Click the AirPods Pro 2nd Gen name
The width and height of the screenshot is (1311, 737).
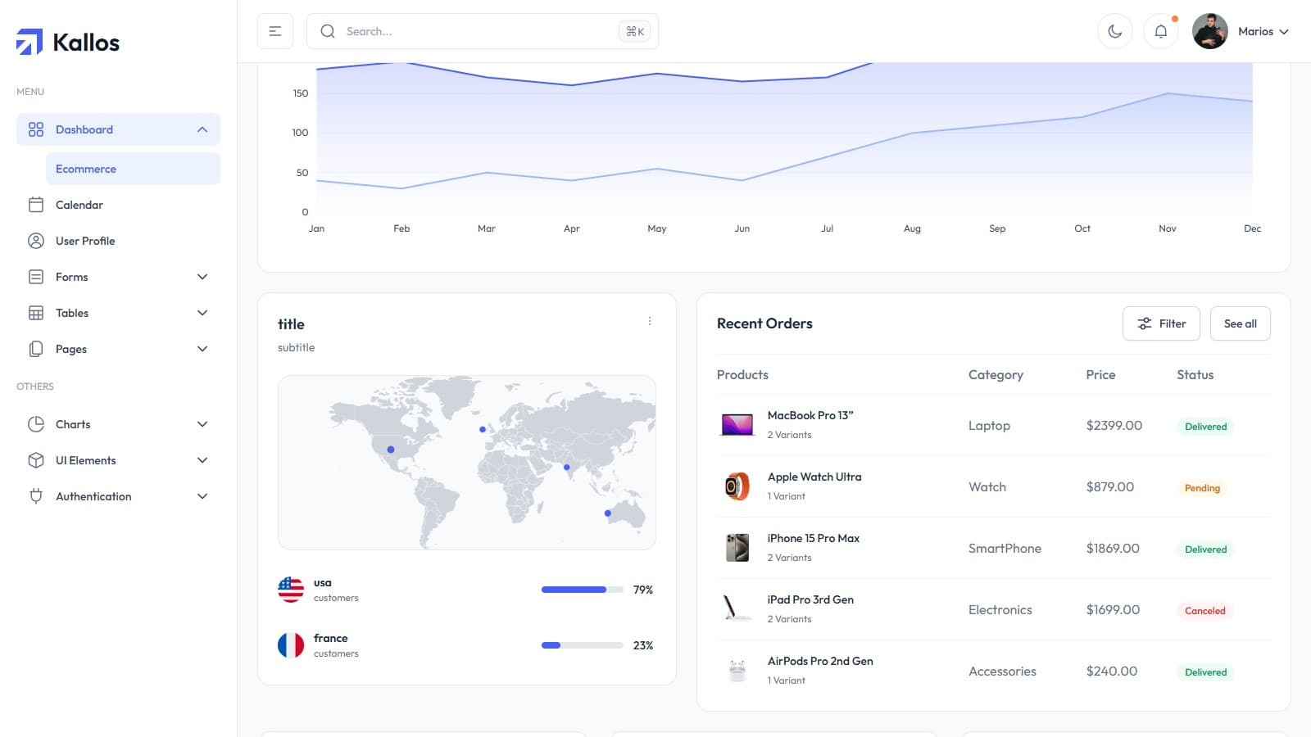coord(820,661)
